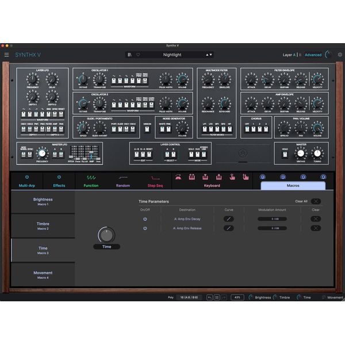Edit the curve for Amp Env Decay
This screenshot has height=345, width=345.
[229, 219]
